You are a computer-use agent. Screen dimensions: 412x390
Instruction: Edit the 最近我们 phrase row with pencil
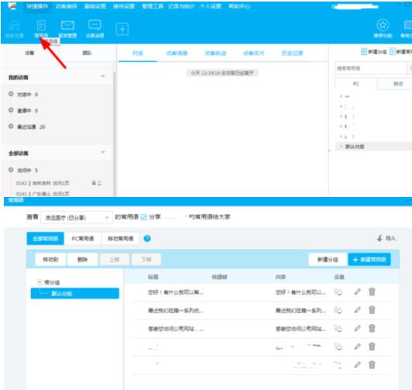click(x=358, y=310)
